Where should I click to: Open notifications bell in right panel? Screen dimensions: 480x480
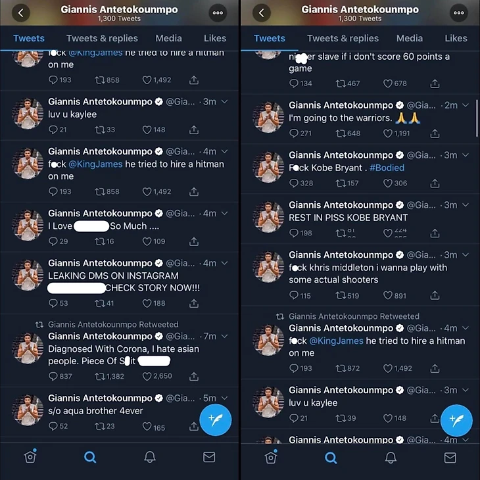391,458
